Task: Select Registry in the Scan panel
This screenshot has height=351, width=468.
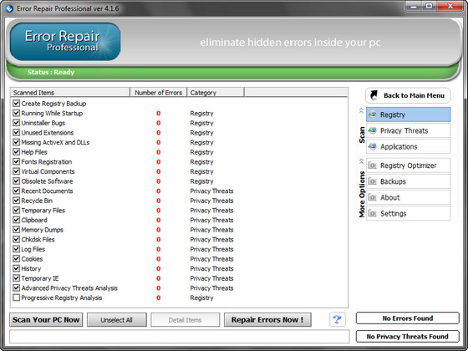Action: pyautogui.click(x=408, y=114)
